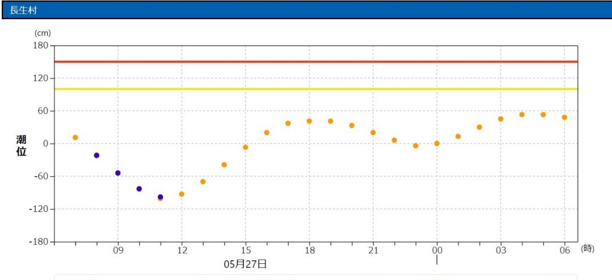Click the orange point at 02 hours
This screenshot has height=280, width=612.
click(479, 127)
